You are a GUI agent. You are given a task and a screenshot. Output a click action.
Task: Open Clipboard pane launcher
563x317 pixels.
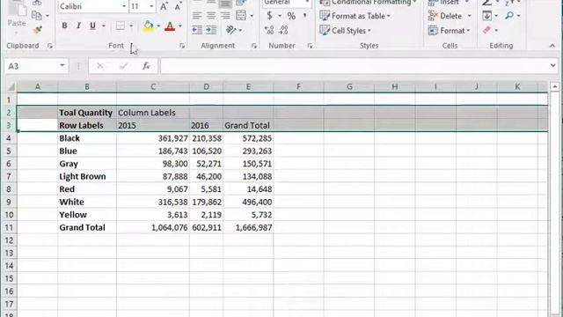click(x=50, y=46)
